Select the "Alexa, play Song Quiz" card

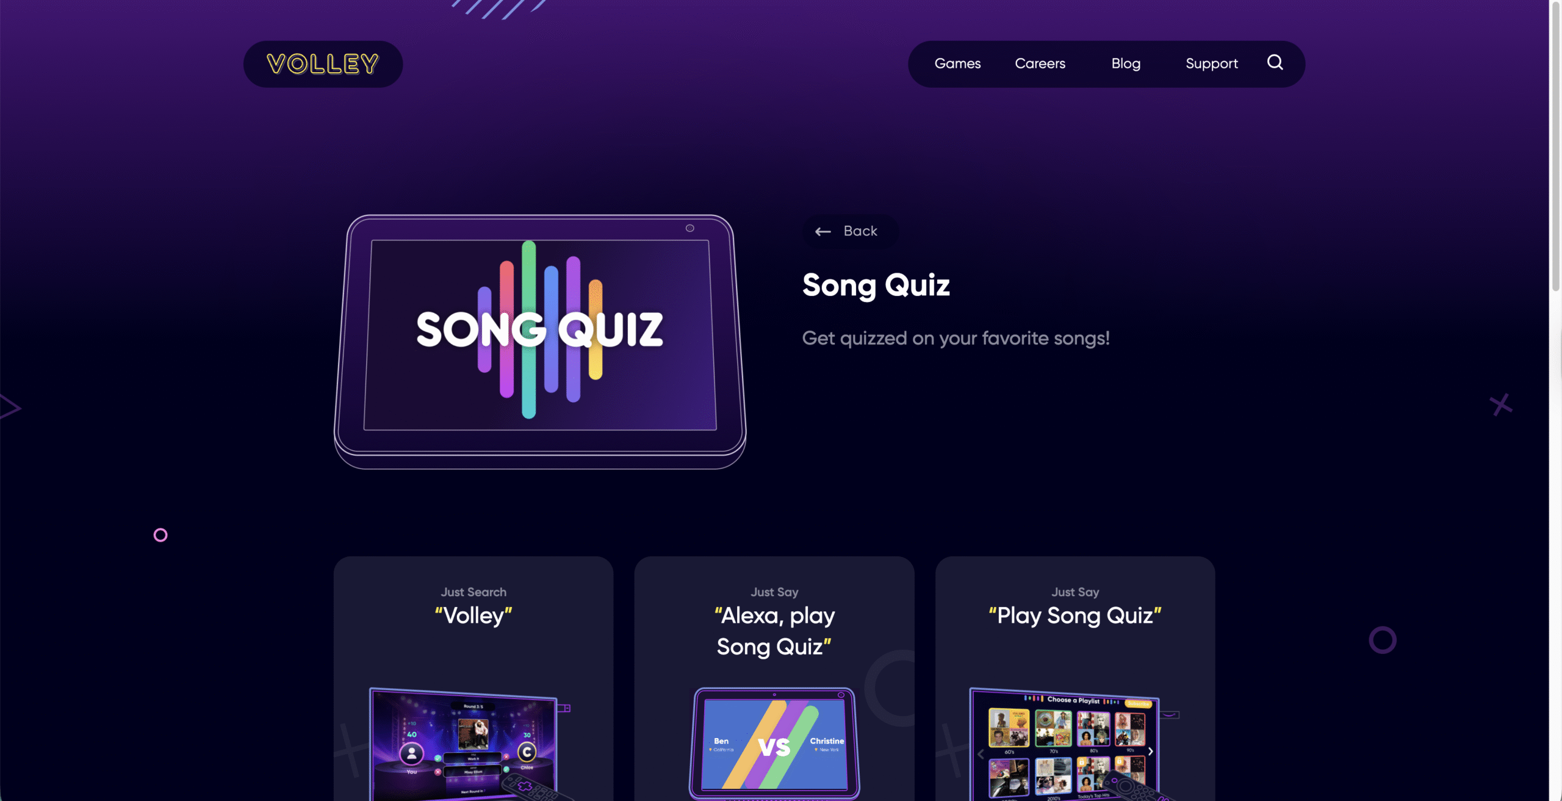click(x=774, y=678)
